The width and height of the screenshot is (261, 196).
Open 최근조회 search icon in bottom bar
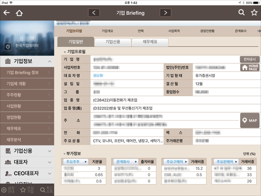click(x=43, y=190)
